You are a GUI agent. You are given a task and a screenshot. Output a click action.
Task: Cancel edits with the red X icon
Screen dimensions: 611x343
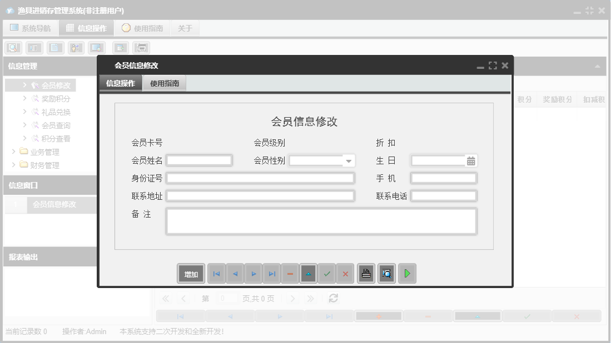click(x=345, y=273)
